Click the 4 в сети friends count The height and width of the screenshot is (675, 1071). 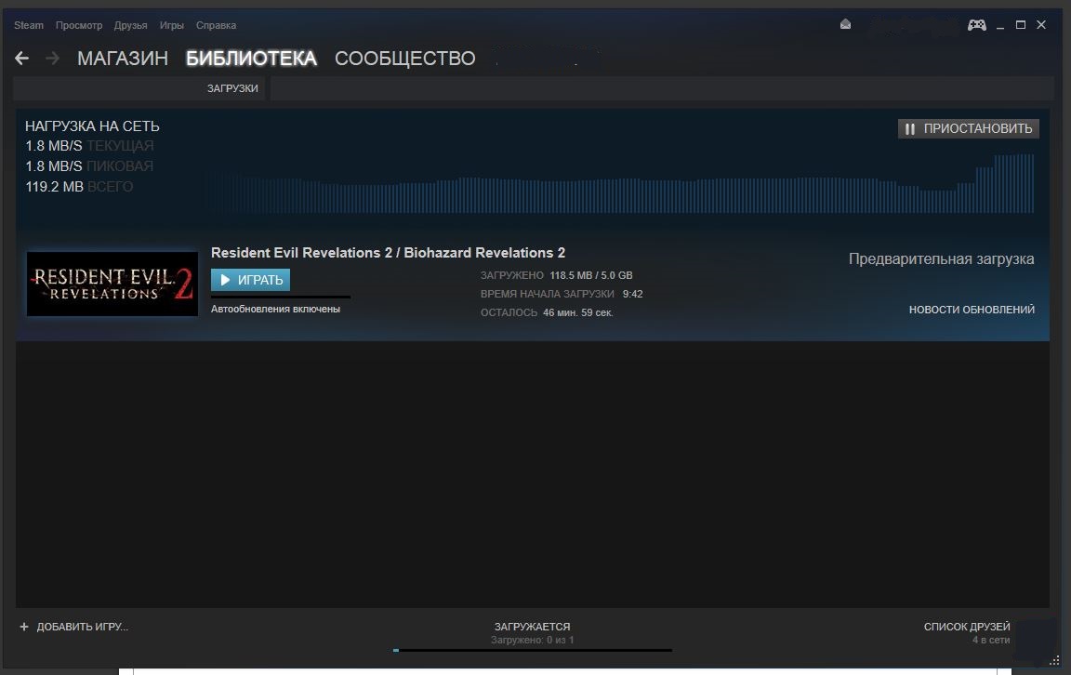point(990,641)
